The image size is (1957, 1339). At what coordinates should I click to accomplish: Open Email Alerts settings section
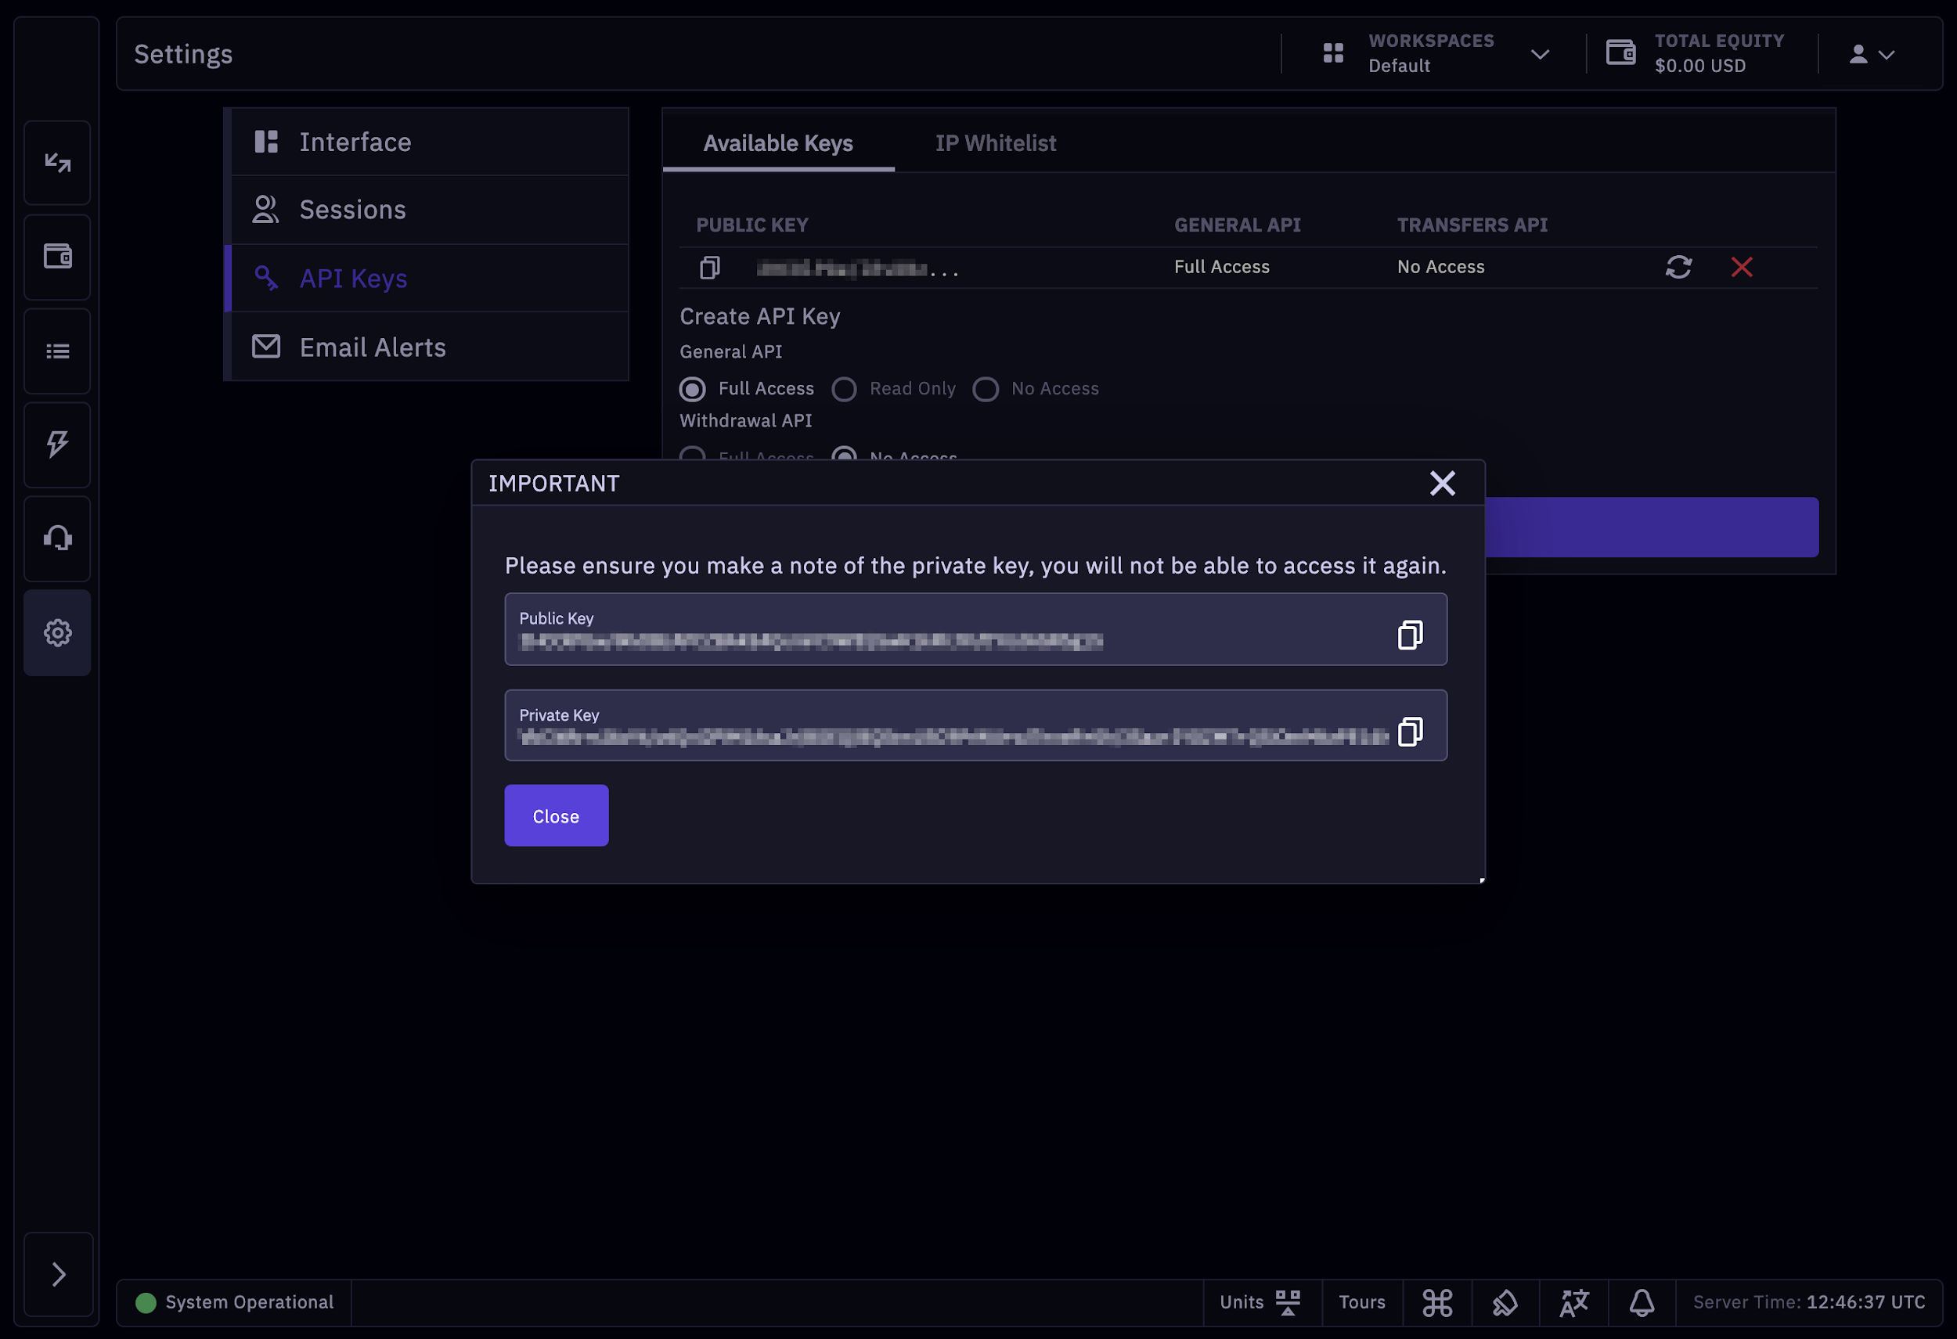pyautogui.click(x=372, y=347)
